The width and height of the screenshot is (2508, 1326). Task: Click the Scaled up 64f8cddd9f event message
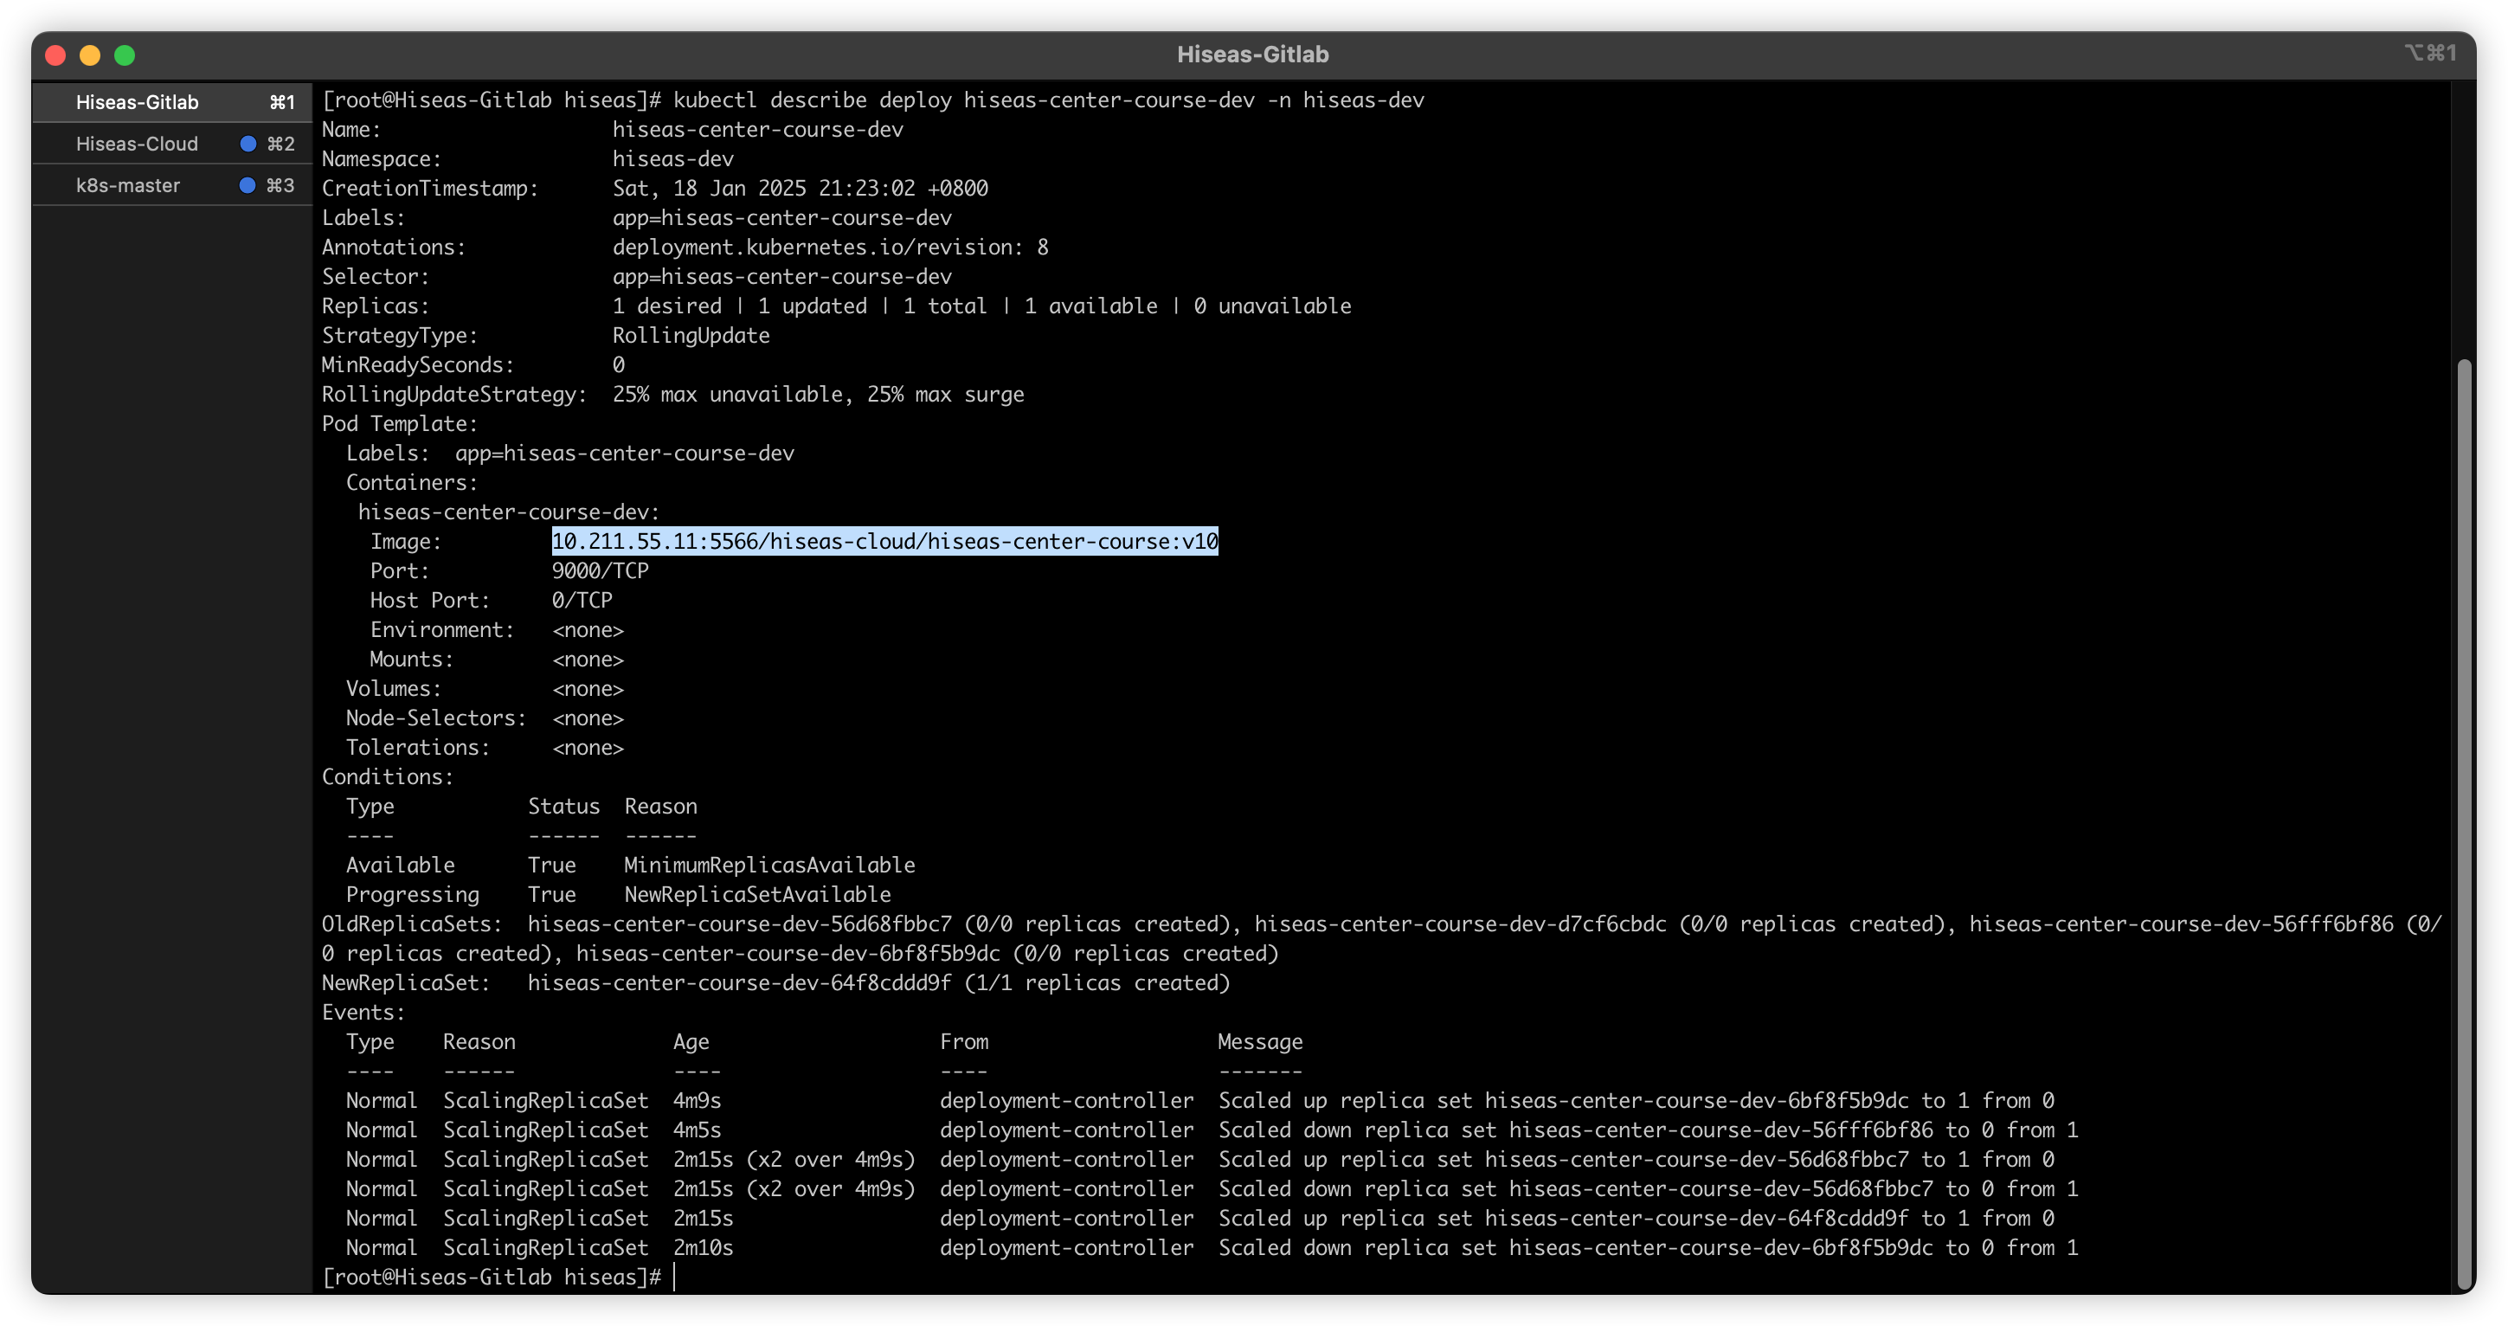pos(1637,1218)
